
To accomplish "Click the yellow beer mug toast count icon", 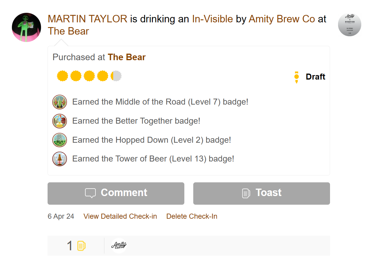I will tap(81, 246).
